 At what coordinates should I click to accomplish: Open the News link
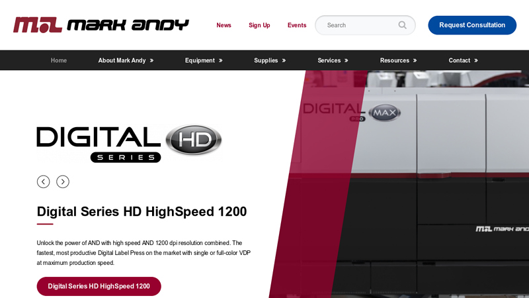click(x=224, y=25)
